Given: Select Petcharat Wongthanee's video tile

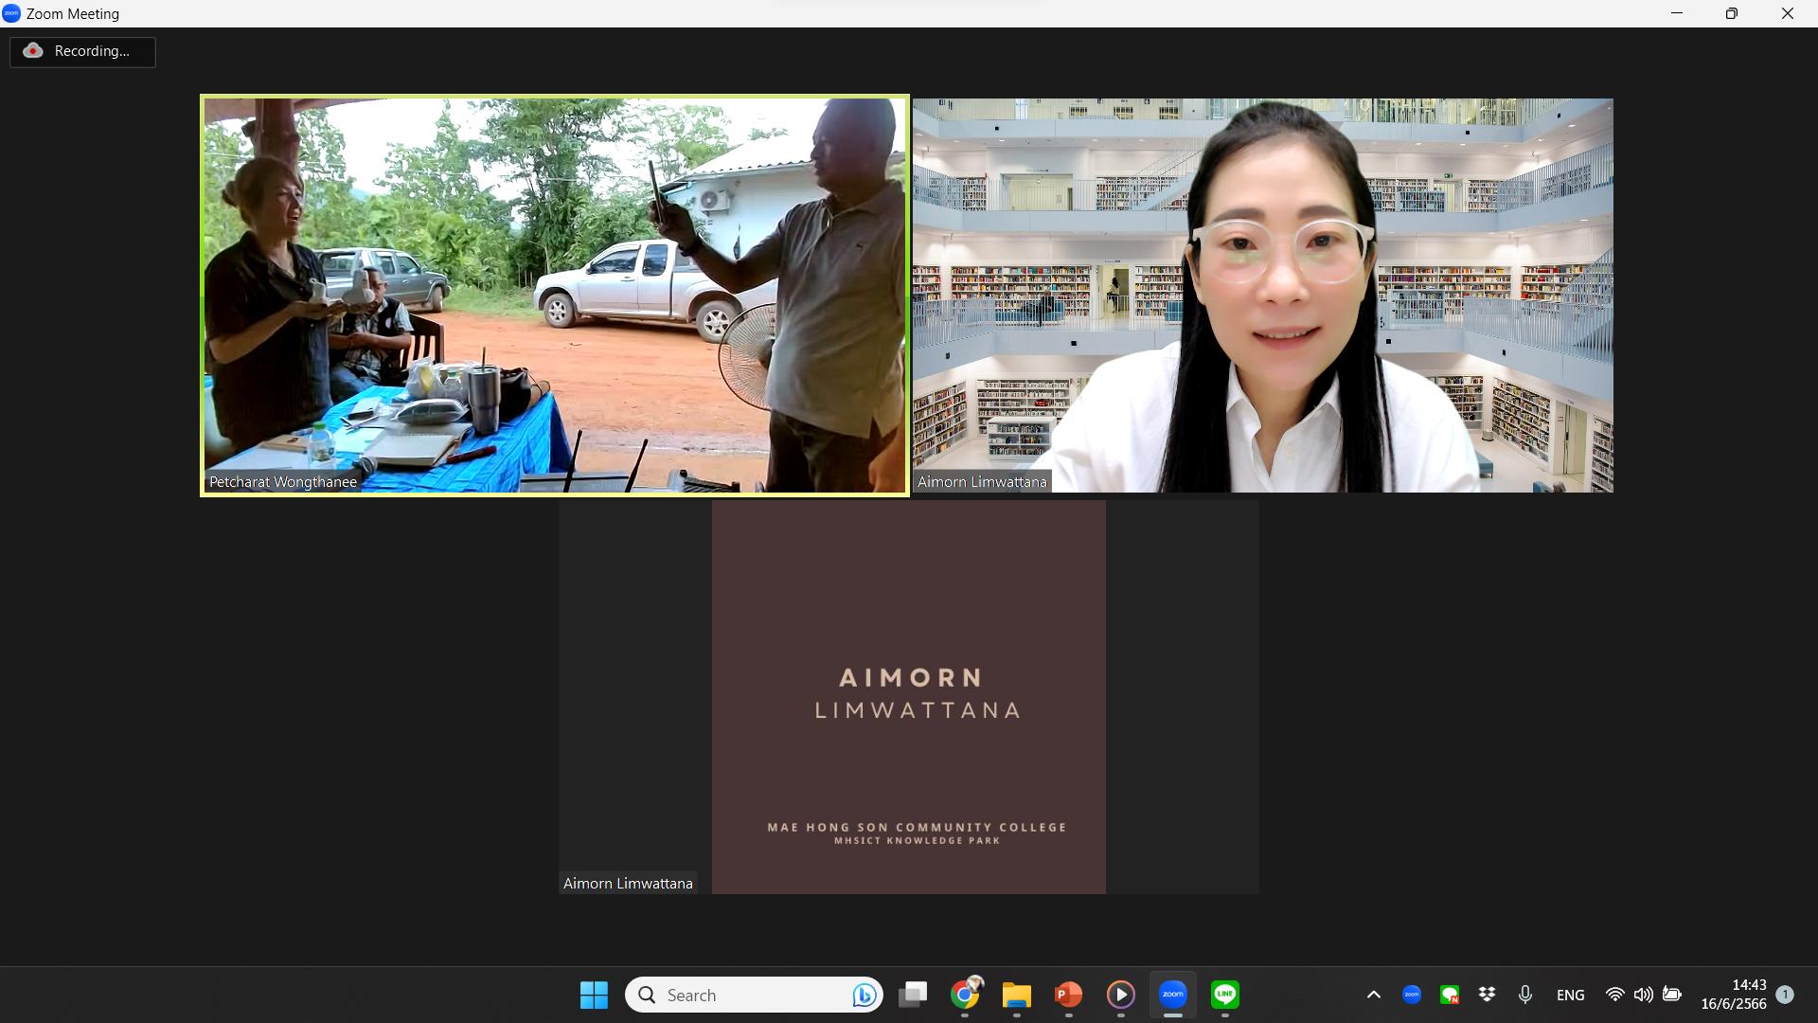Looking at the screenshot, I should (x=555, y=295).
